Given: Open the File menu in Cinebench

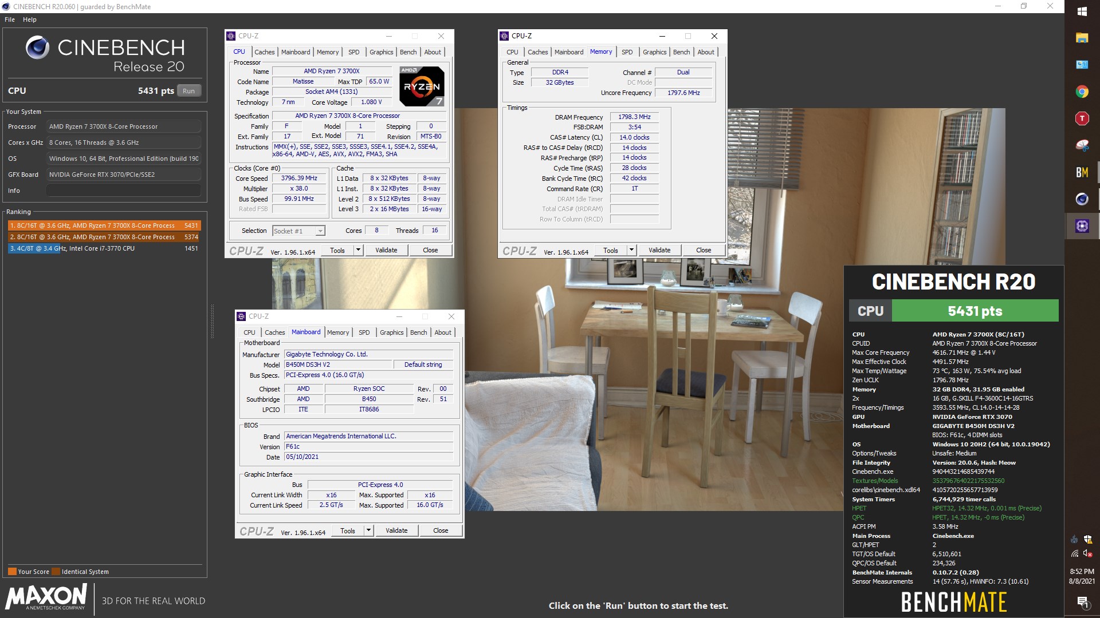Looking at the screenshot, I should click(x=10, y=19).
